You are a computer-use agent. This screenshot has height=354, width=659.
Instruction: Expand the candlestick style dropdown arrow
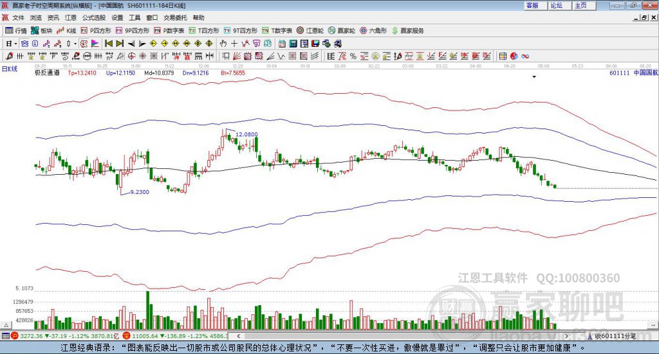(x=75, y=44)
